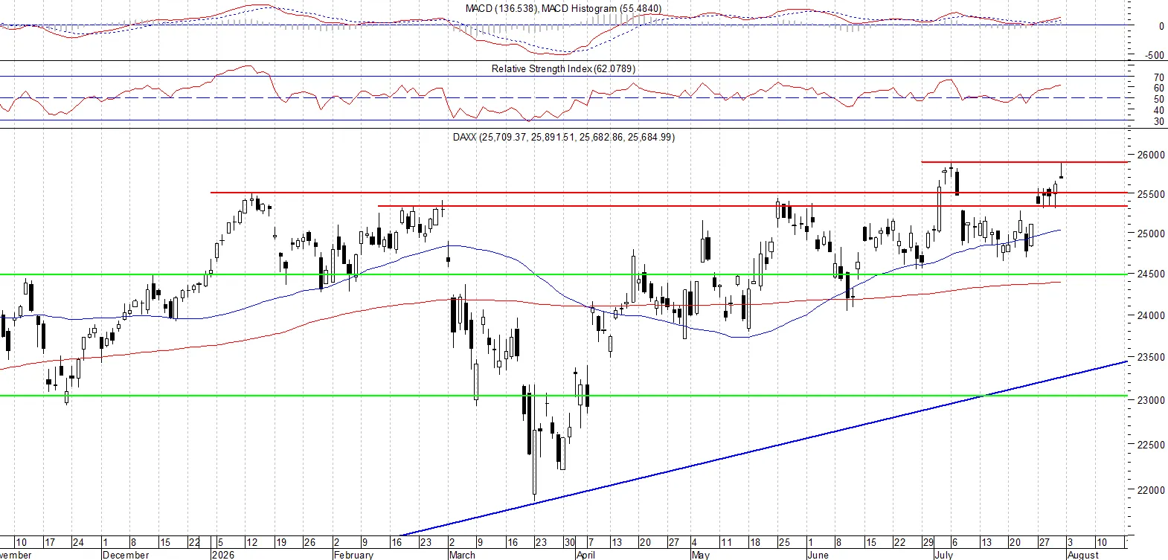Select the 26000 price axis label

tap(1150, 155)
